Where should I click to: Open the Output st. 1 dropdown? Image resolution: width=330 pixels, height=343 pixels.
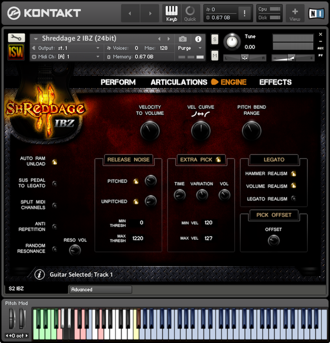66,48
